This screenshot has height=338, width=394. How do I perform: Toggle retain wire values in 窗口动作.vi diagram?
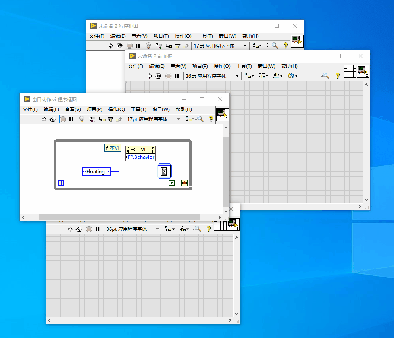coord(92,119)
